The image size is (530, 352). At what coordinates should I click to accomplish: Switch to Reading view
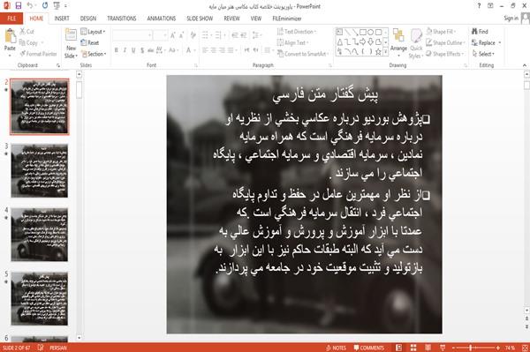pyautogui.click(x=428, y=348)
